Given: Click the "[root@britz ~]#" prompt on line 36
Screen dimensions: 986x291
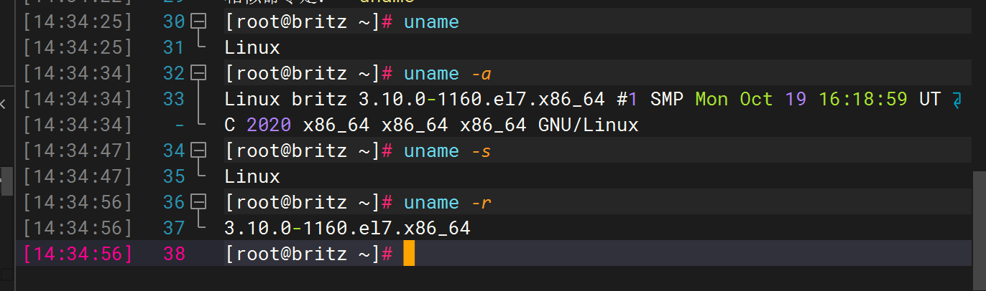Looking at the screenshot, I should [x=309, y=203].
